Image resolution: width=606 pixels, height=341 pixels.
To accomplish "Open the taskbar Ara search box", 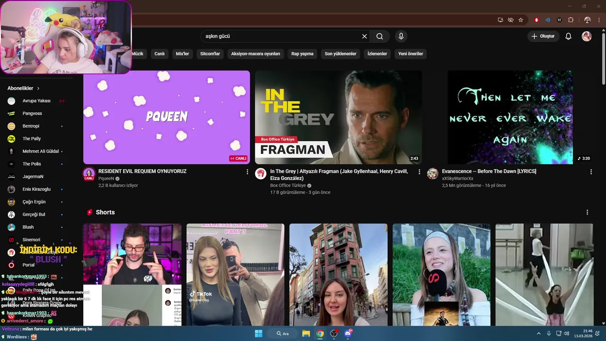I will point(283,333).
